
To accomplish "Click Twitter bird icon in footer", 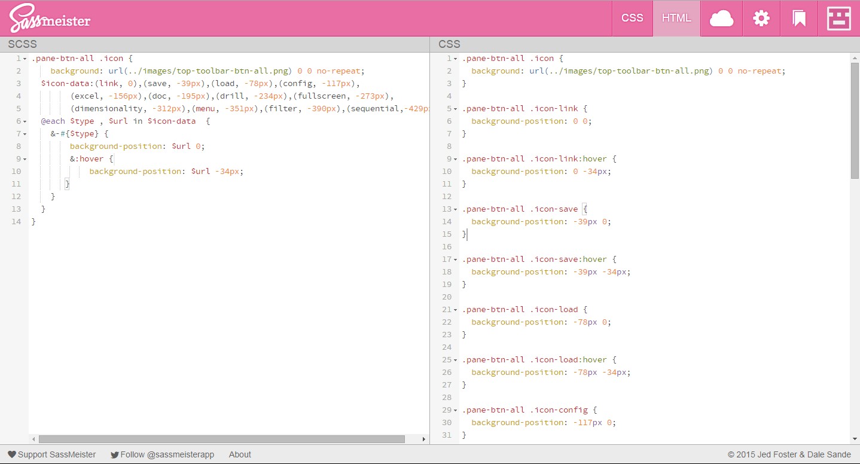I will tap(115, 454).
